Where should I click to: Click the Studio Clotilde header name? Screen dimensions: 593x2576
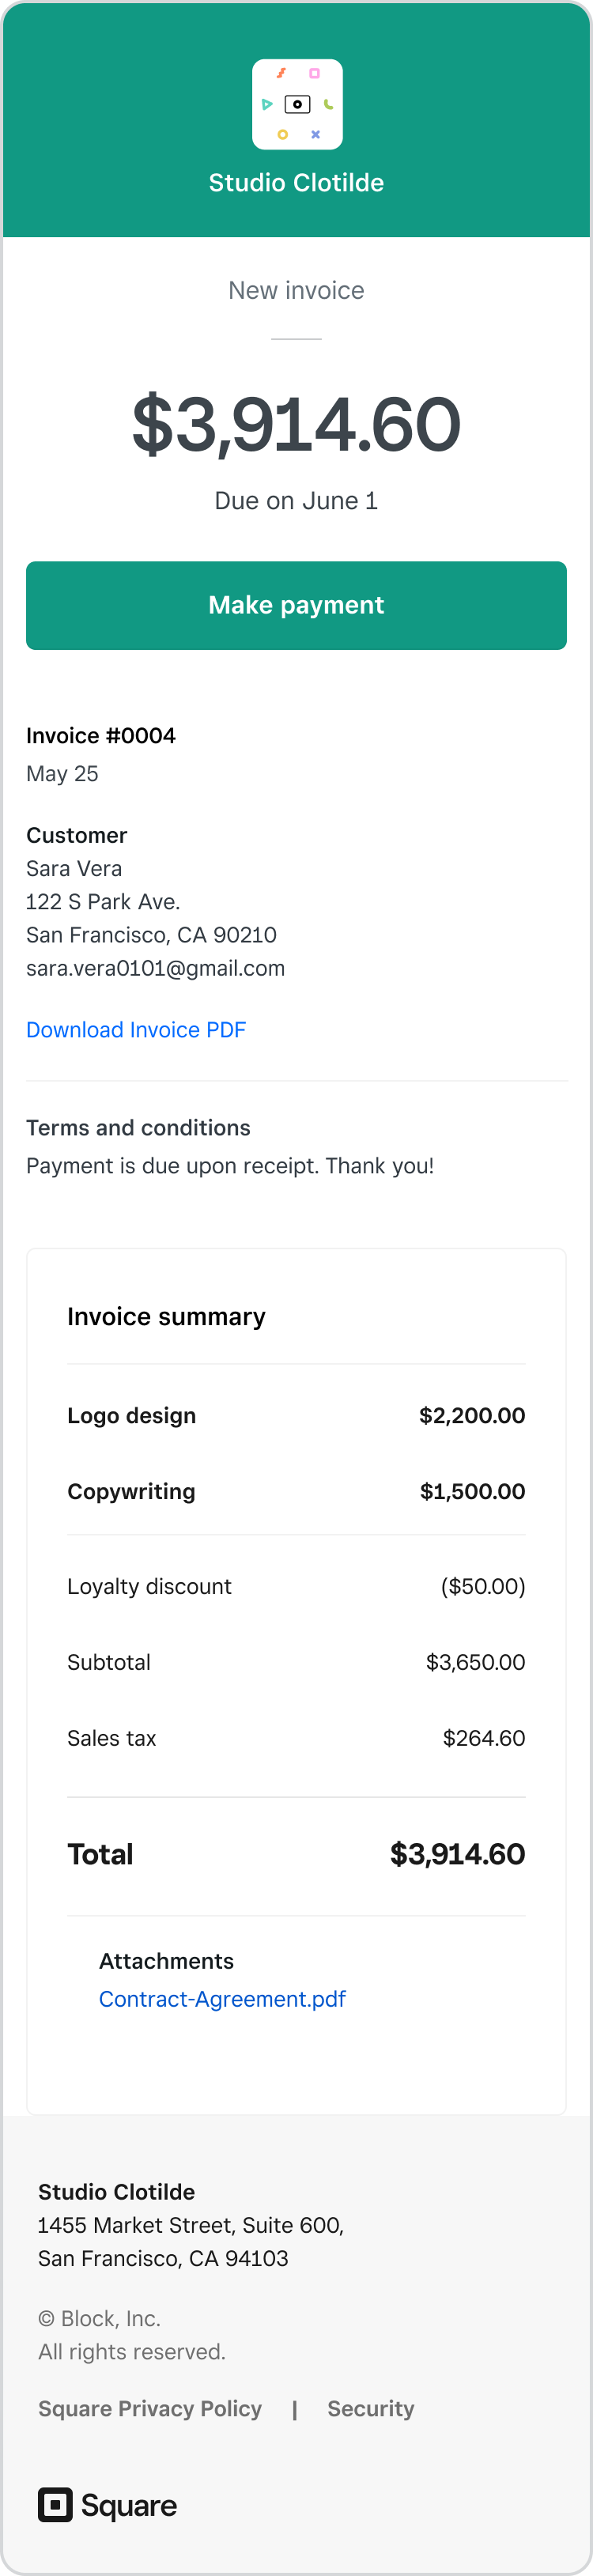(296, 183)
